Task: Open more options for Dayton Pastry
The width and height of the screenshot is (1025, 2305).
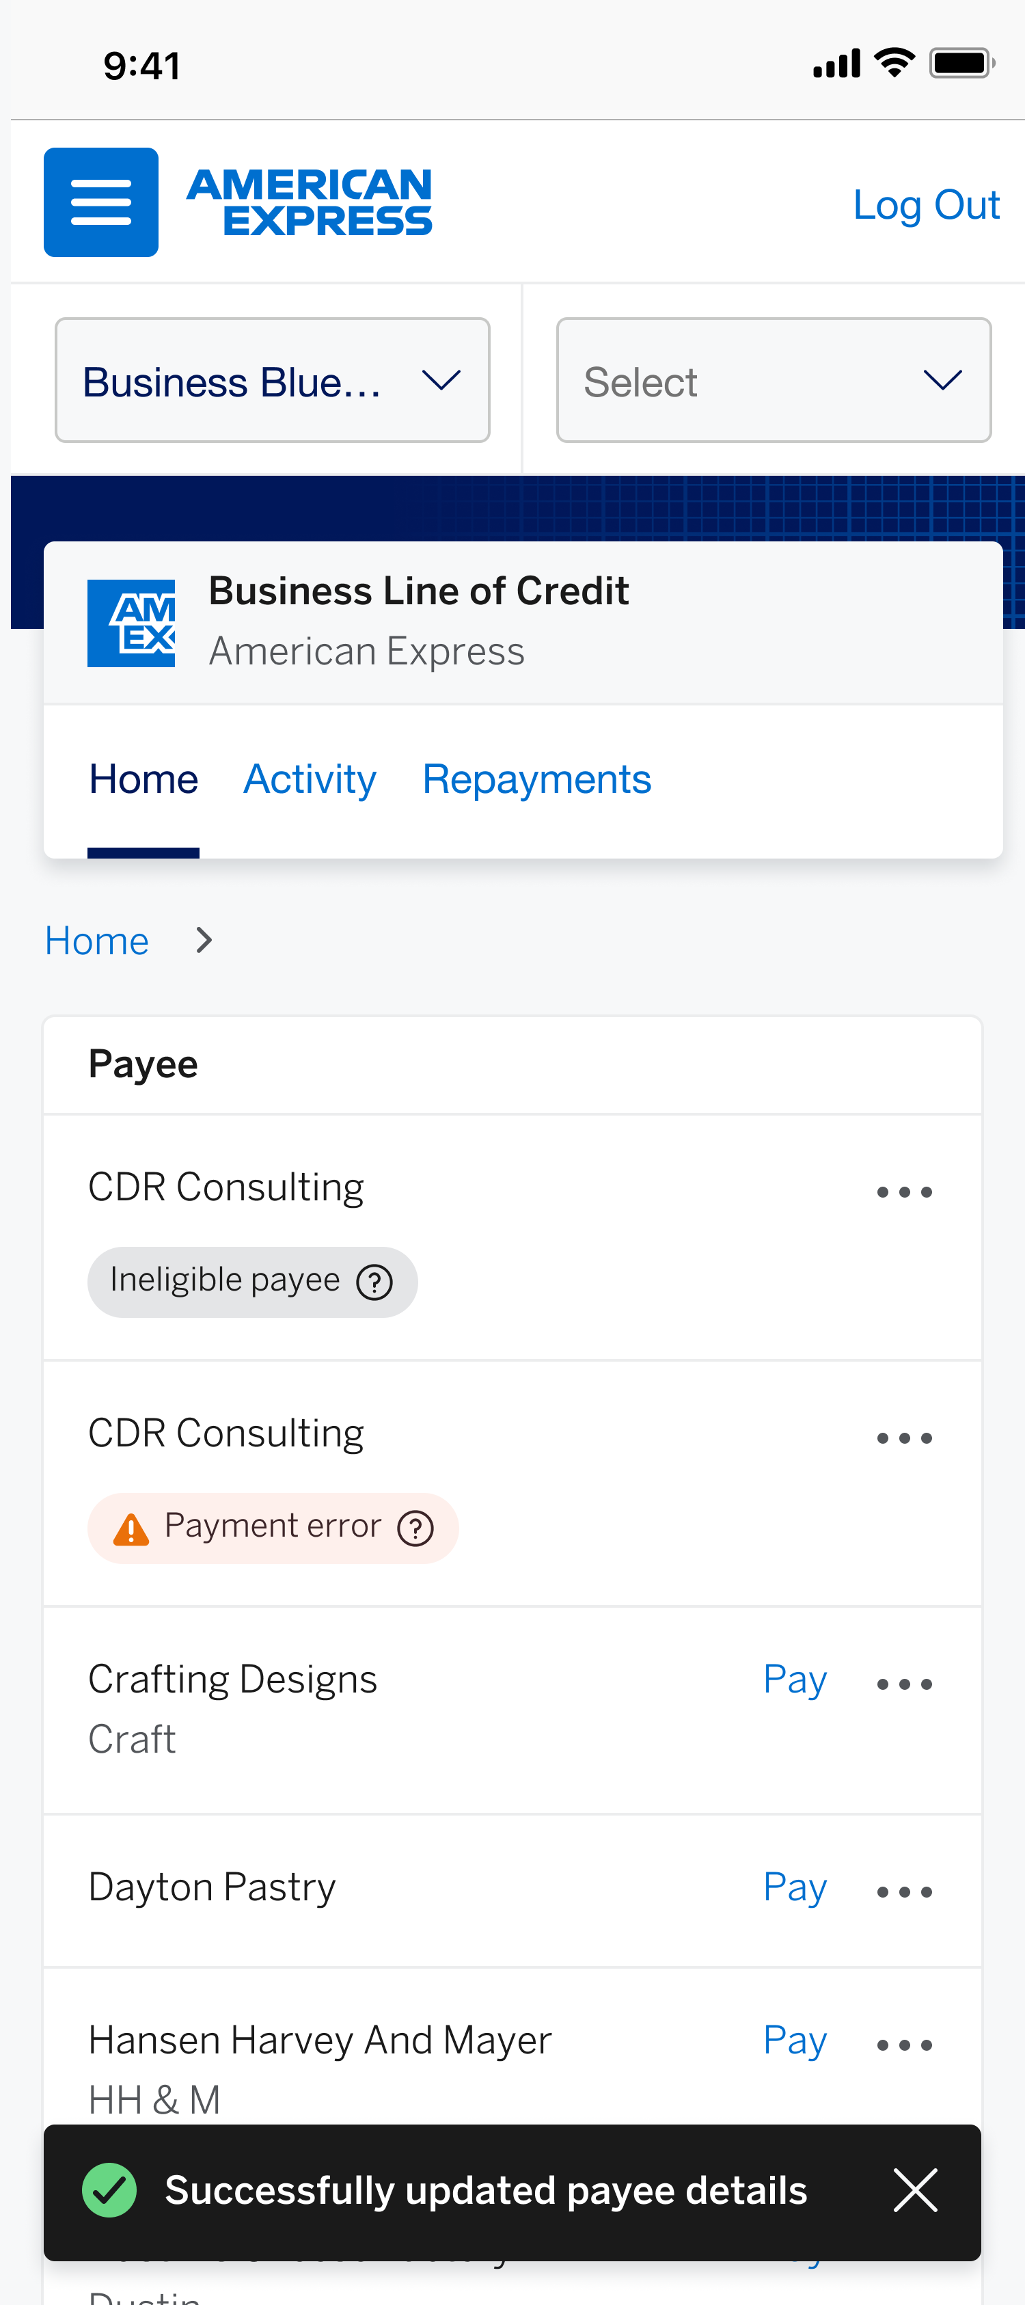Action: click(x=904, y=1891)
